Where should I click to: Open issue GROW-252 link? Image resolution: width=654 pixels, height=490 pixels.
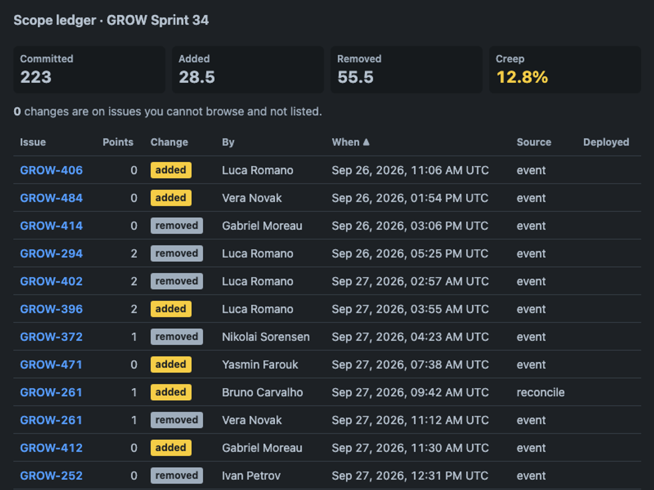tap(51, 476)
